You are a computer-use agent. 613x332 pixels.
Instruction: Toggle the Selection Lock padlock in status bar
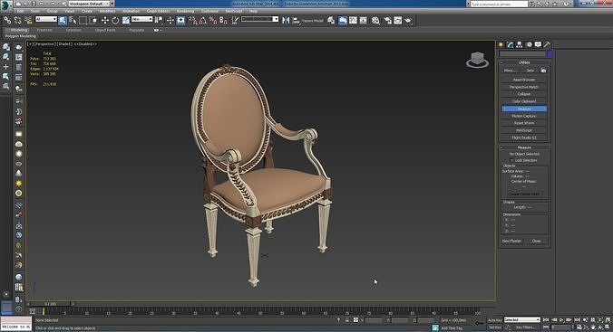pos(346,320)
